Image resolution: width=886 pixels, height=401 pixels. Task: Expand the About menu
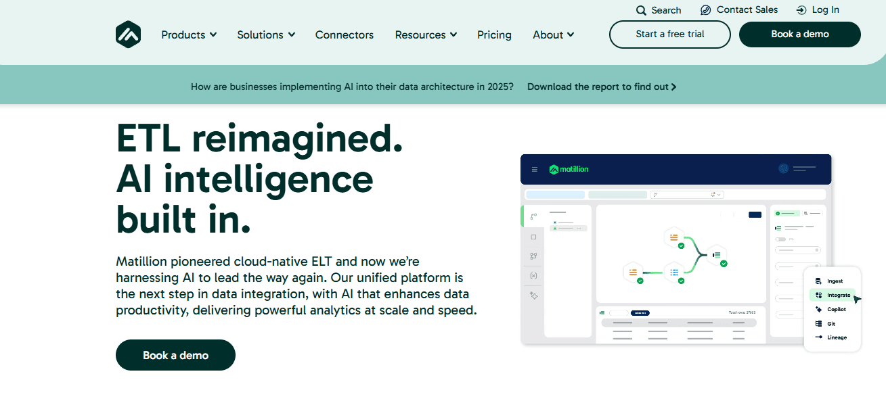tap(553, 34)
